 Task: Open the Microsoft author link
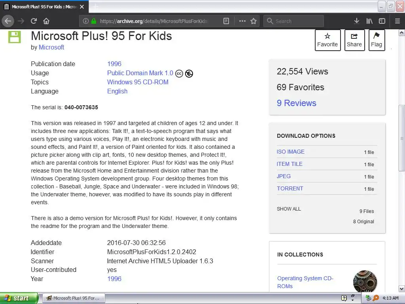click(51, 47)
